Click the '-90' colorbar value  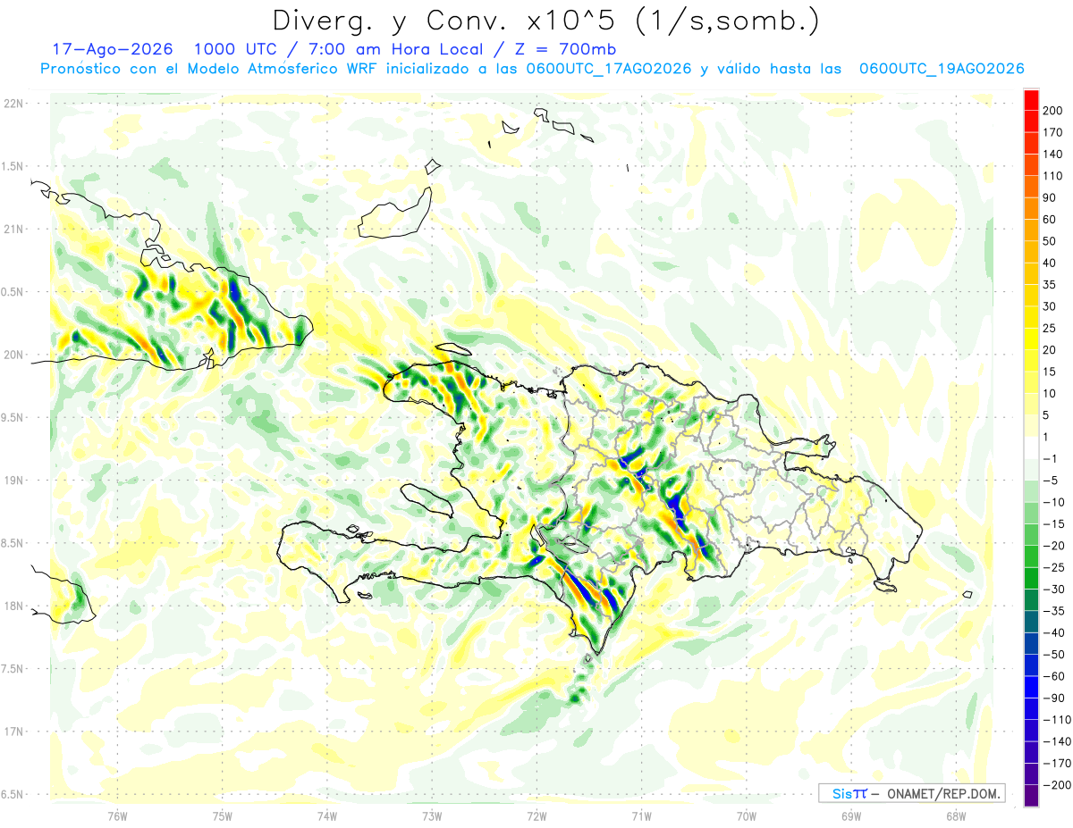coord(1054,698)
